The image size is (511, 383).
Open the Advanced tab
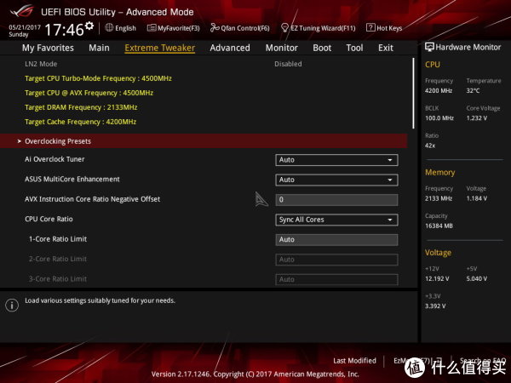[x=230, y=48]
